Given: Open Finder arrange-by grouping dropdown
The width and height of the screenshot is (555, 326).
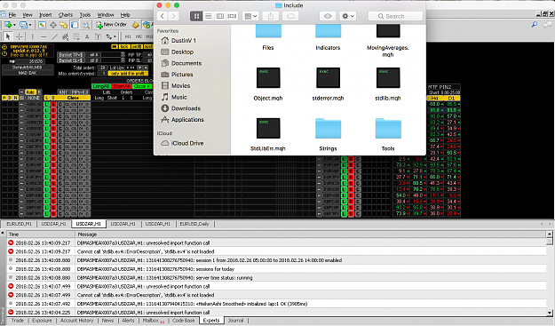Looking at the screenshot, I should pyautogui.click(x=250, y=16).
